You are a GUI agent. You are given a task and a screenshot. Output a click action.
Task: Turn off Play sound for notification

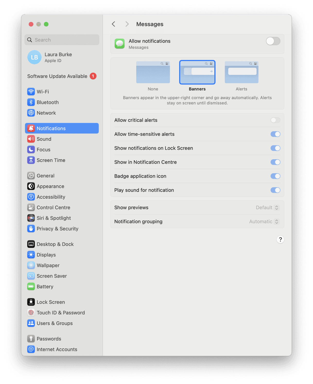[x=275, y=190]
